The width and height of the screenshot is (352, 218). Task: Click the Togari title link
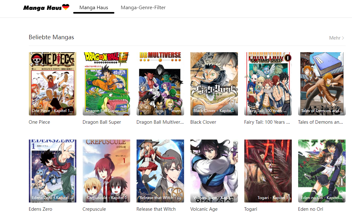tap(251, 209)
